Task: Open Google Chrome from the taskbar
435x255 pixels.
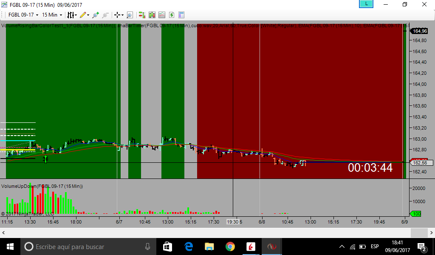Action: point(230,246)
